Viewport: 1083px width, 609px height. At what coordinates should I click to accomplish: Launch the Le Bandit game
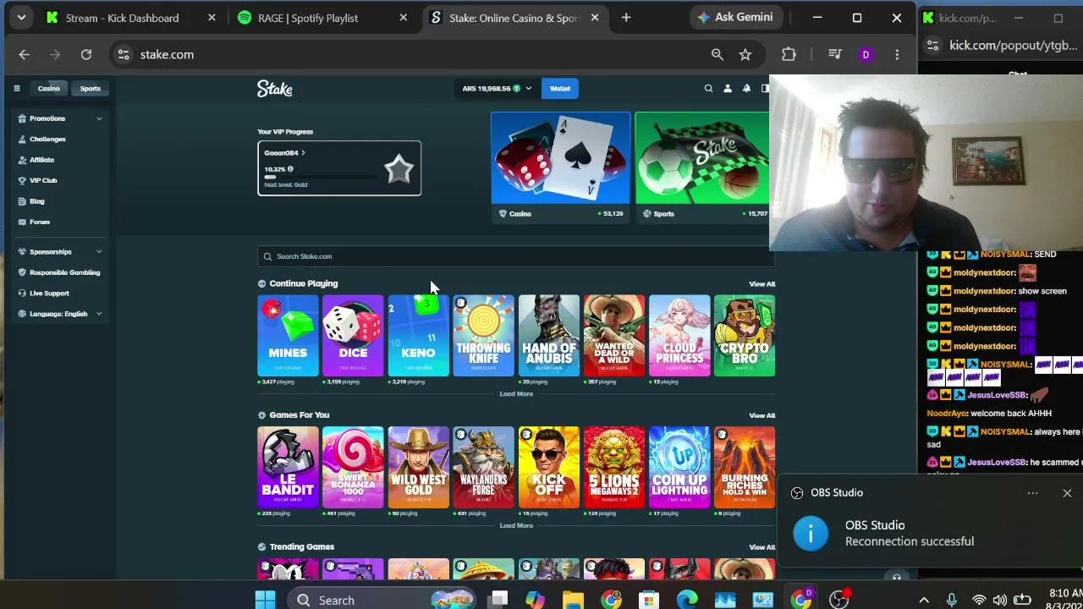pyautogui.click(x=288, y=467)
